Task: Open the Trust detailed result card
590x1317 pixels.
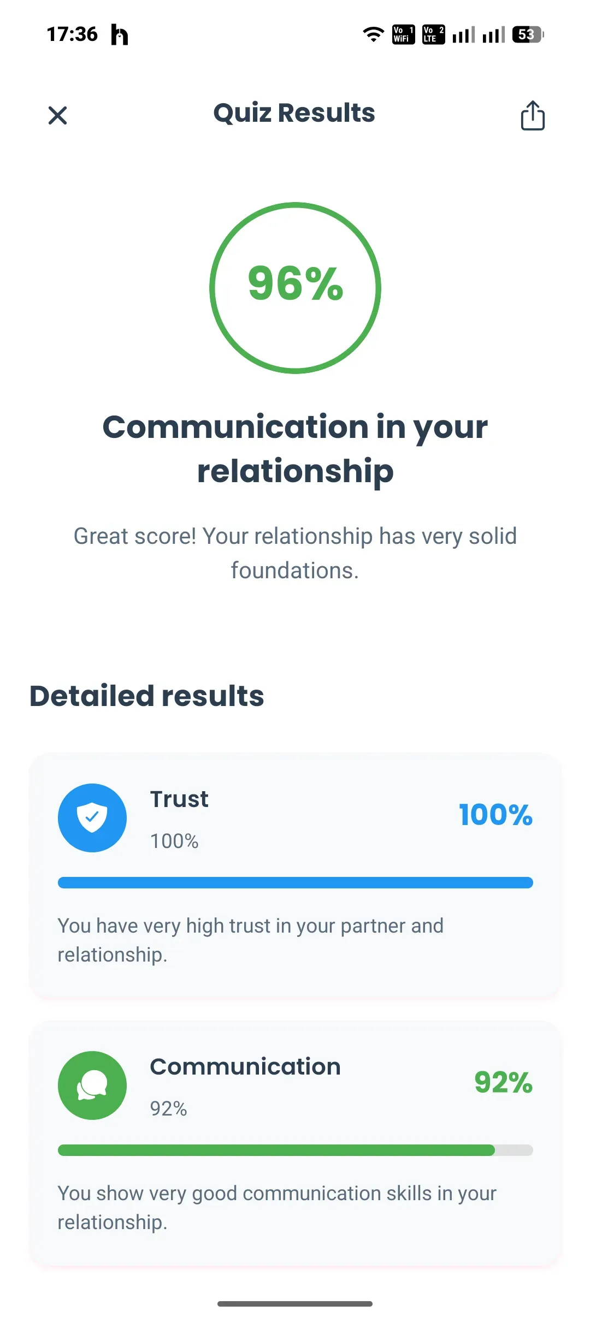Action: click(x=295, y=876)
